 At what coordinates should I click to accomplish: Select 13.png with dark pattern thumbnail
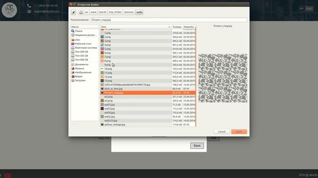(148, 81)
